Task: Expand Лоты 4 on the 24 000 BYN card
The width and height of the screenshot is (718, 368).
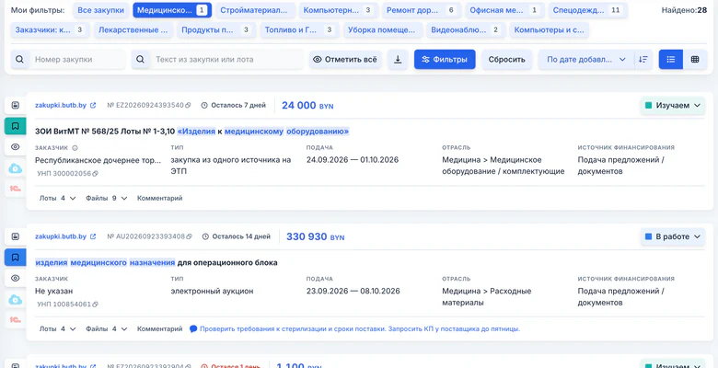Action: pos(57,198)
